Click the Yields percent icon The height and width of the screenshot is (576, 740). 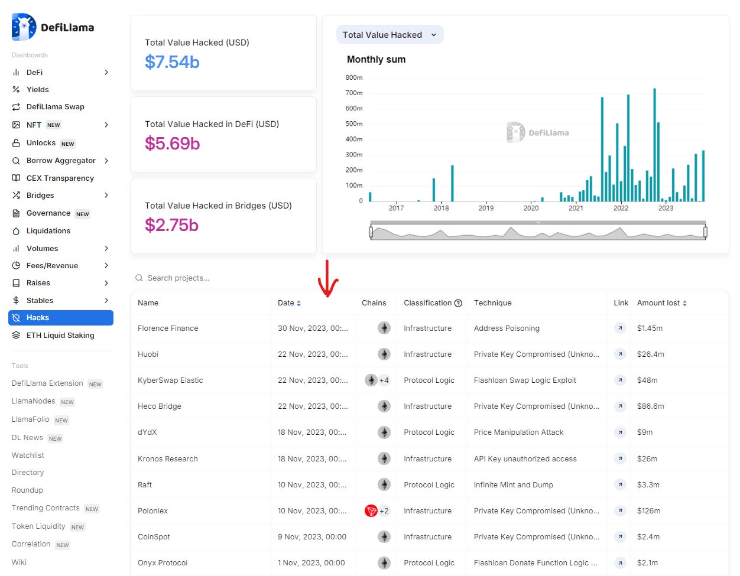[16, 89]
